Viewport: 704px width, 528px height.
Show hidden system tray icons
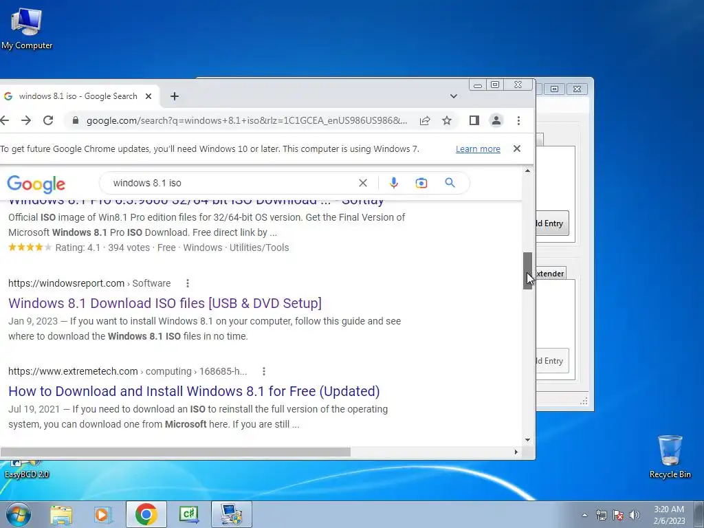pyautogui.click(x=584, y=515)
